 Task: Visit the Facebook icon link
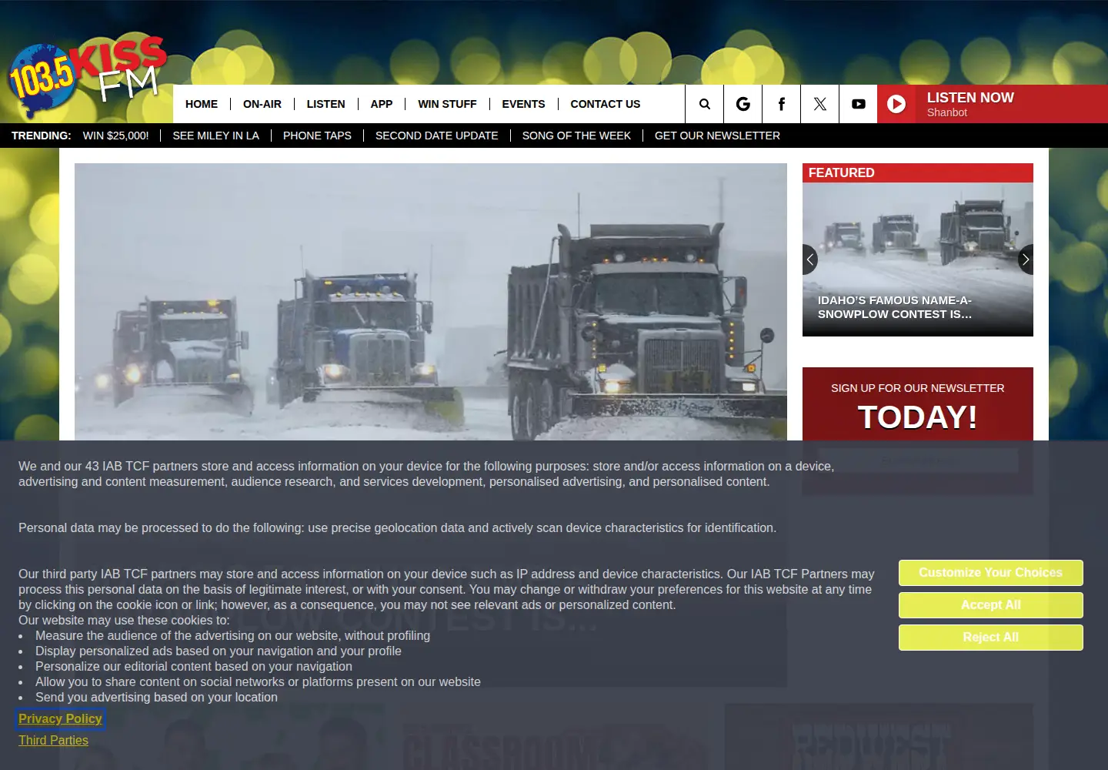(x=781, y=104)
